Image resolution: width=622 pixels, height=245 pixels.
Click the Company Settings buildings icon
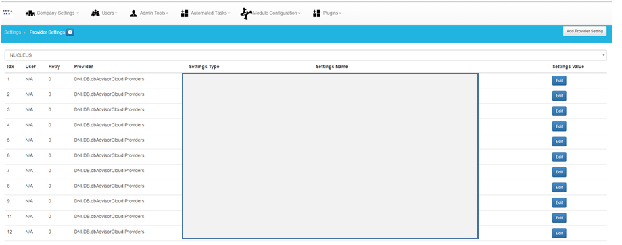coord(30,13)
